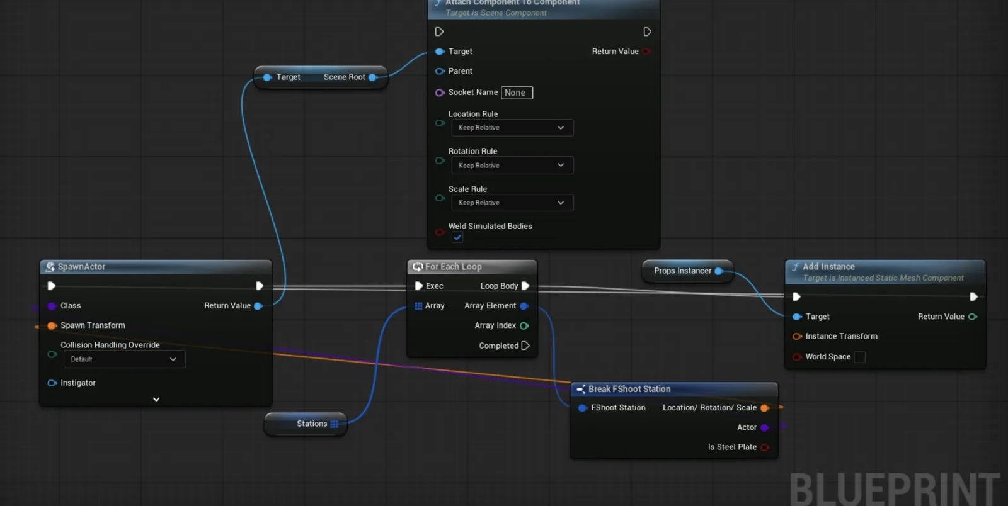Uncheck the Weld Simulated Bodies checkbox

(457, 237)
